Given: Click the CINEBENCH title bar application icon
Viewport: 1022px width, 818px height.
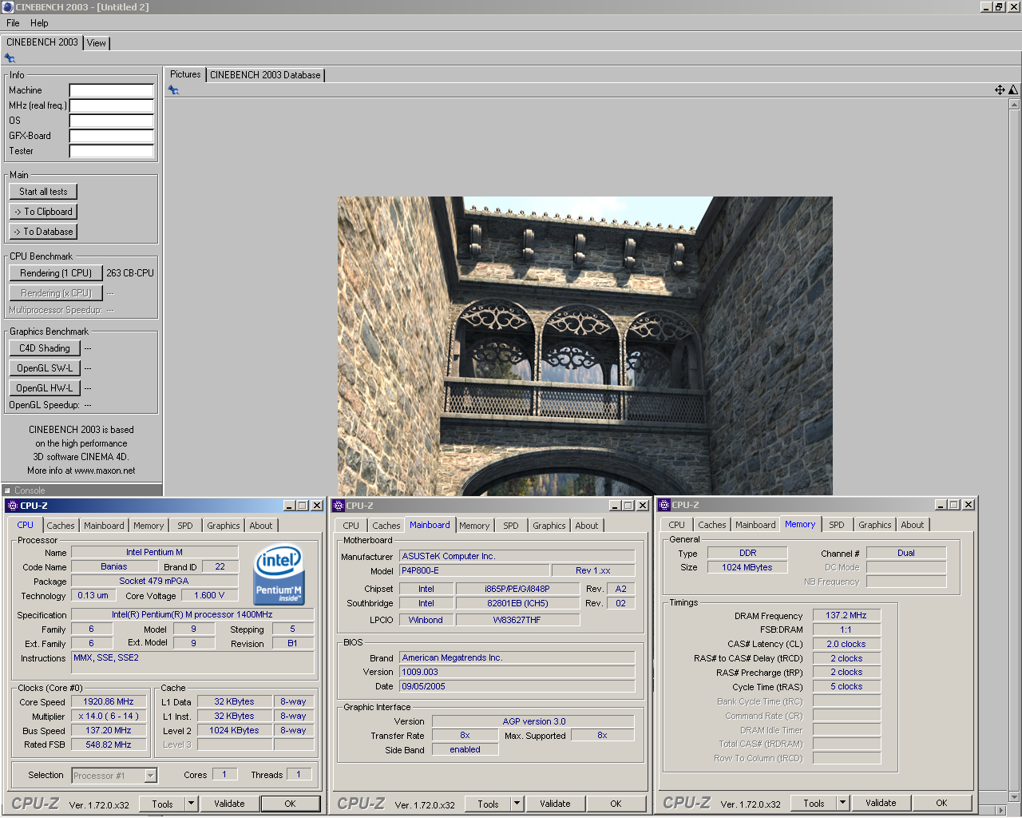Looking at the screenshot, I should click(x=8, y=6).
